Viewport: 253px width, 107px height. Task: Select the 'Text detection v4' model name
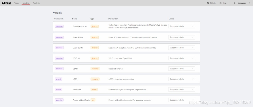[x=79, y=26]
